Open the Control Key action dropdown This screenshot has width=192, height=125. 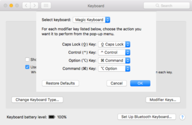coord(114,53)
